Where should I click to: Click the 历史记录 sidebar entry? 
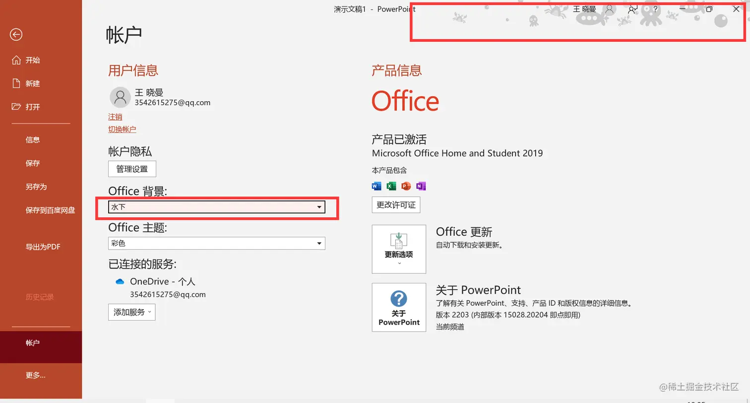[x=40, y=297]
